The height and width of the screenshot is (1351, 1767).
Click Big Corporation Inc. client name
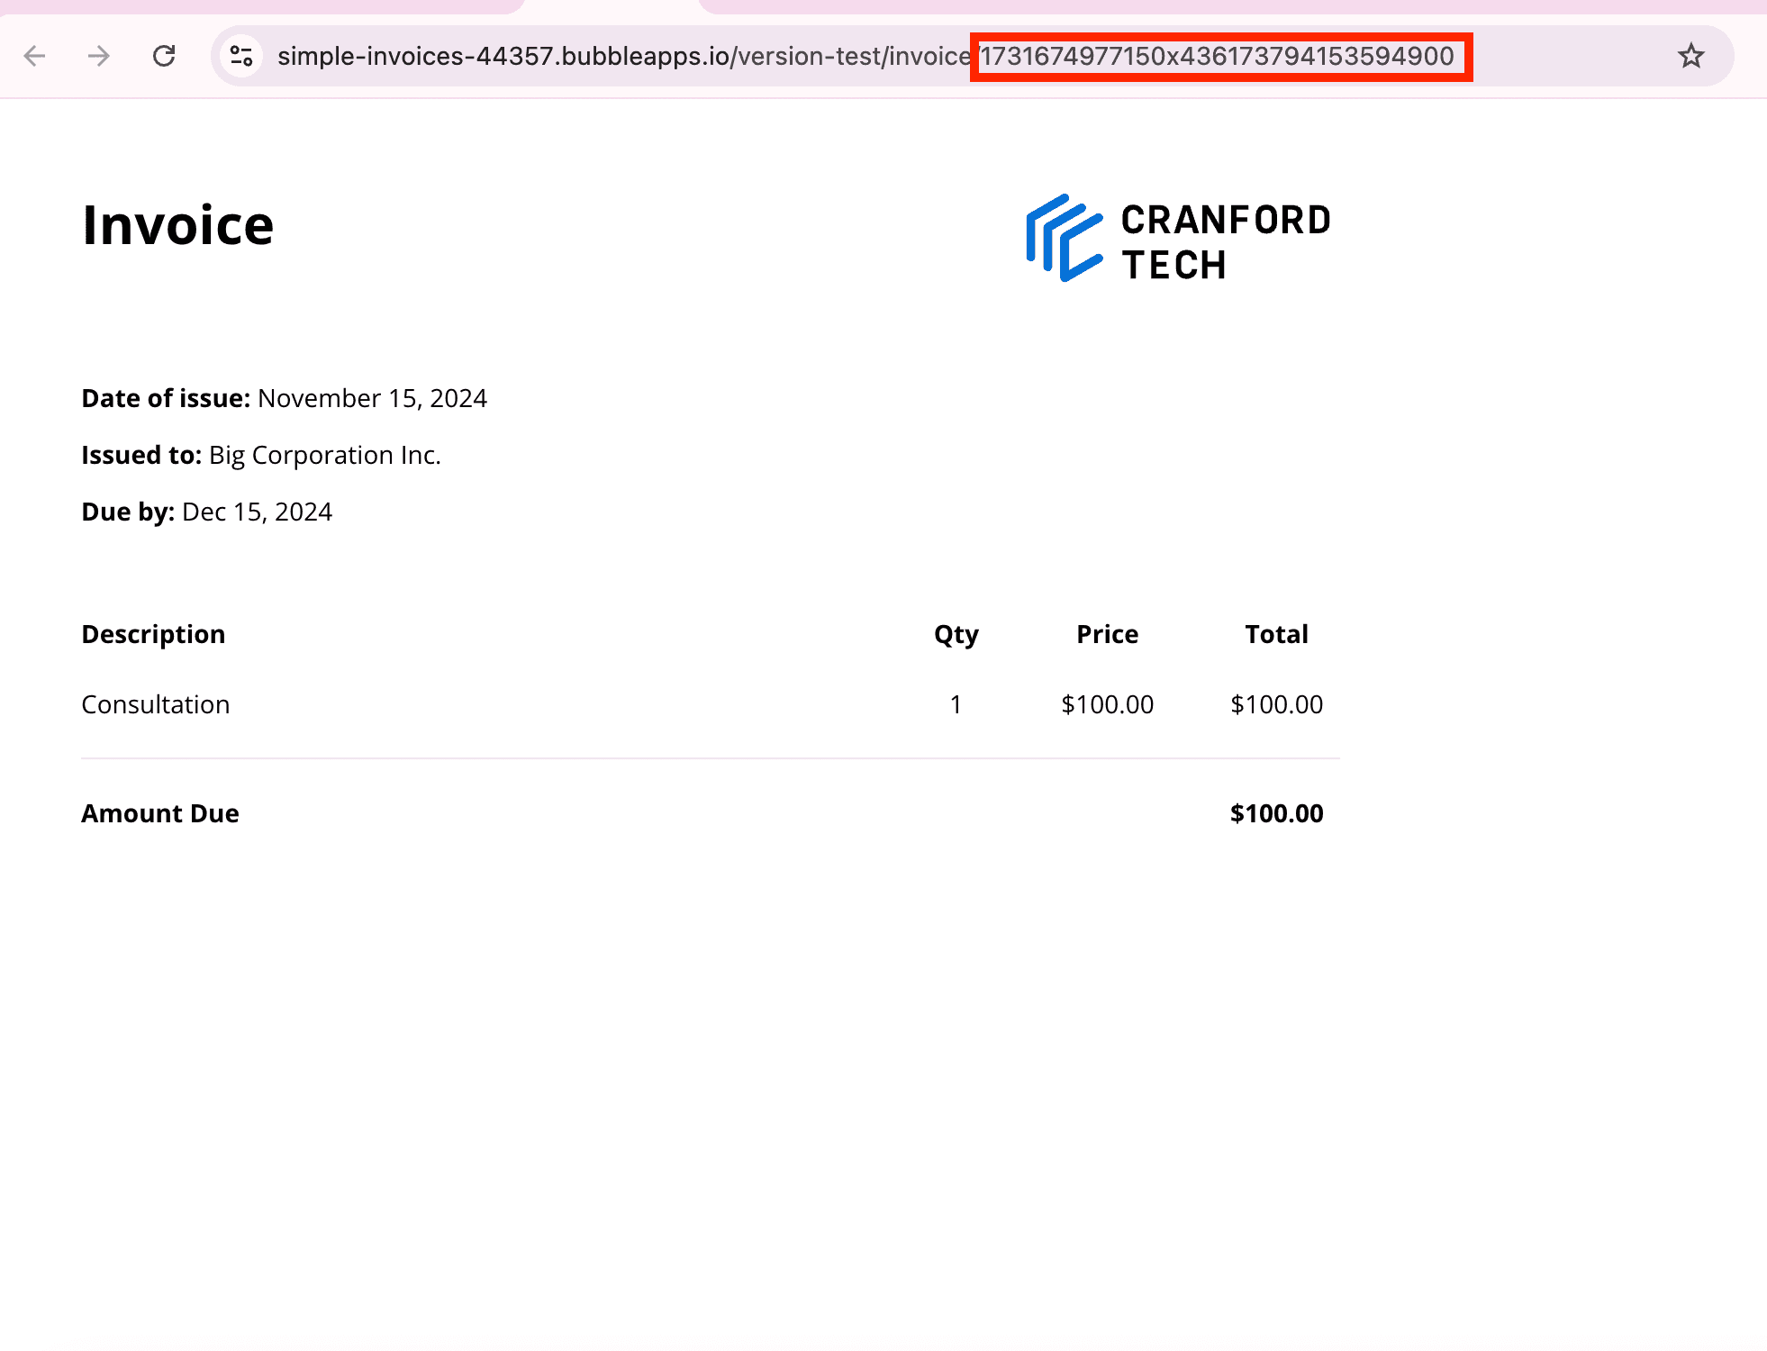tap(324, 455)
